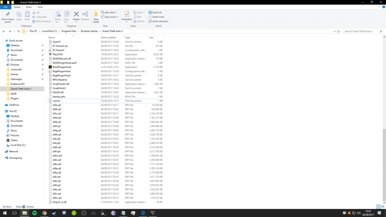386x217 pixels.
Task: Go forward with the Forward arrow
Action: click(x=10, y=31)
